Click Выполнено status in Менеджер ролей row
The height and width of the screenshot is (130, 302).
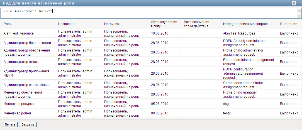289,113
